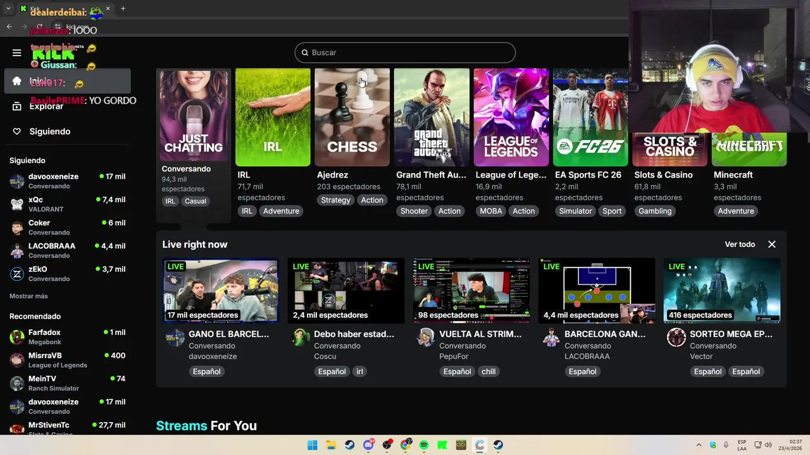This screenshot has height=455, width=810.
Task: Expand following list with Mostrar más
Action: [x=28, y=296]
